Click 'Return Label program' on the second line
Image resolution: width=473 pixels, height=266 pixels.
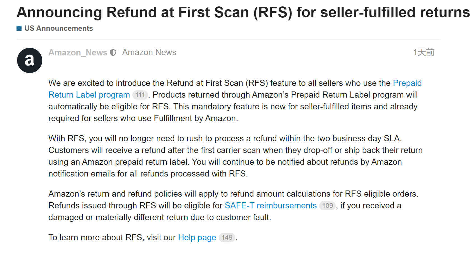89,95
